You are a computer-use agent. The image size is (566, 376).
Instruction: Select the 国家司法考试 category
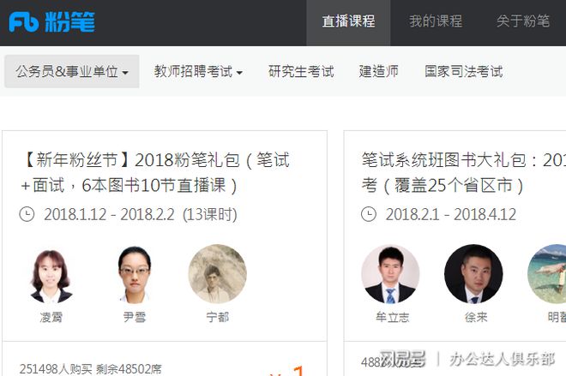tap(463, 71)
